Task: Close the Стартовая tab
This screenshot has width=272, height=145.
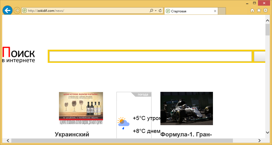Action: 215,11
